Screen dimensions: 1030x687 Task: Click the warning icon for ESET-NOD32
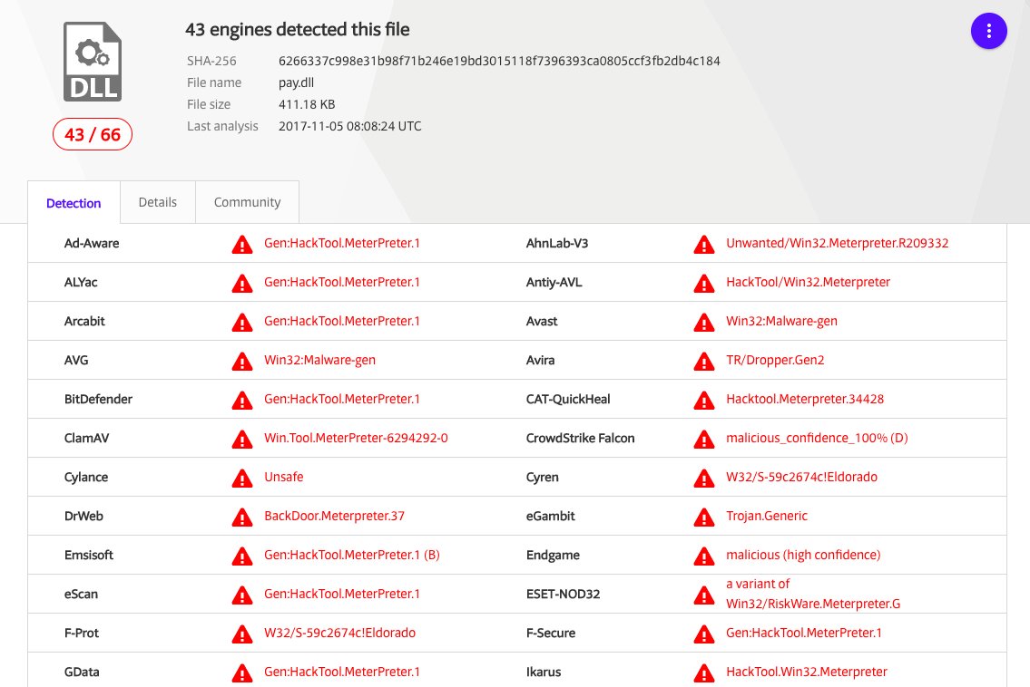click(704, 595)
